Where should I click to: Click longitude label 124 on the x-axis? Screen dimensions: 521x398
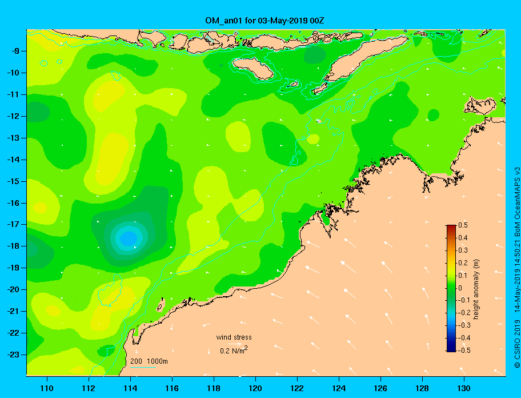[x=339, y=388]
